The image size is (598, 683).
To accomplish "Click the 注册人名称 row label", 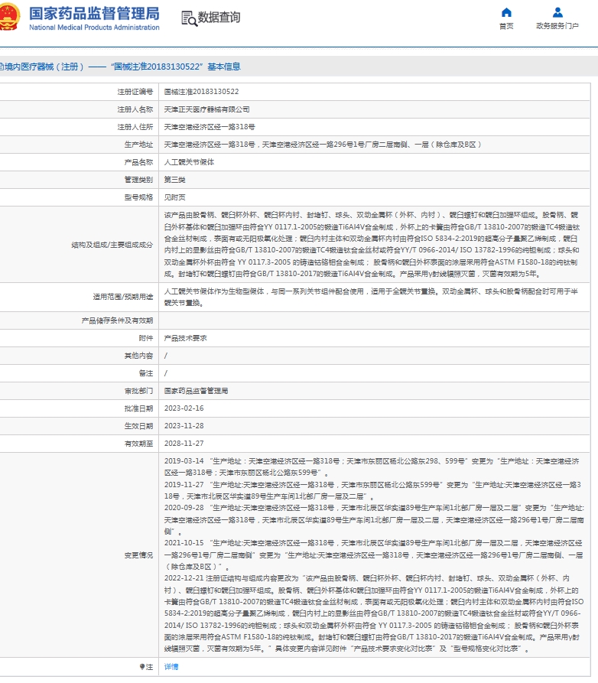I will pyautogui.click(x=135, y=109).
